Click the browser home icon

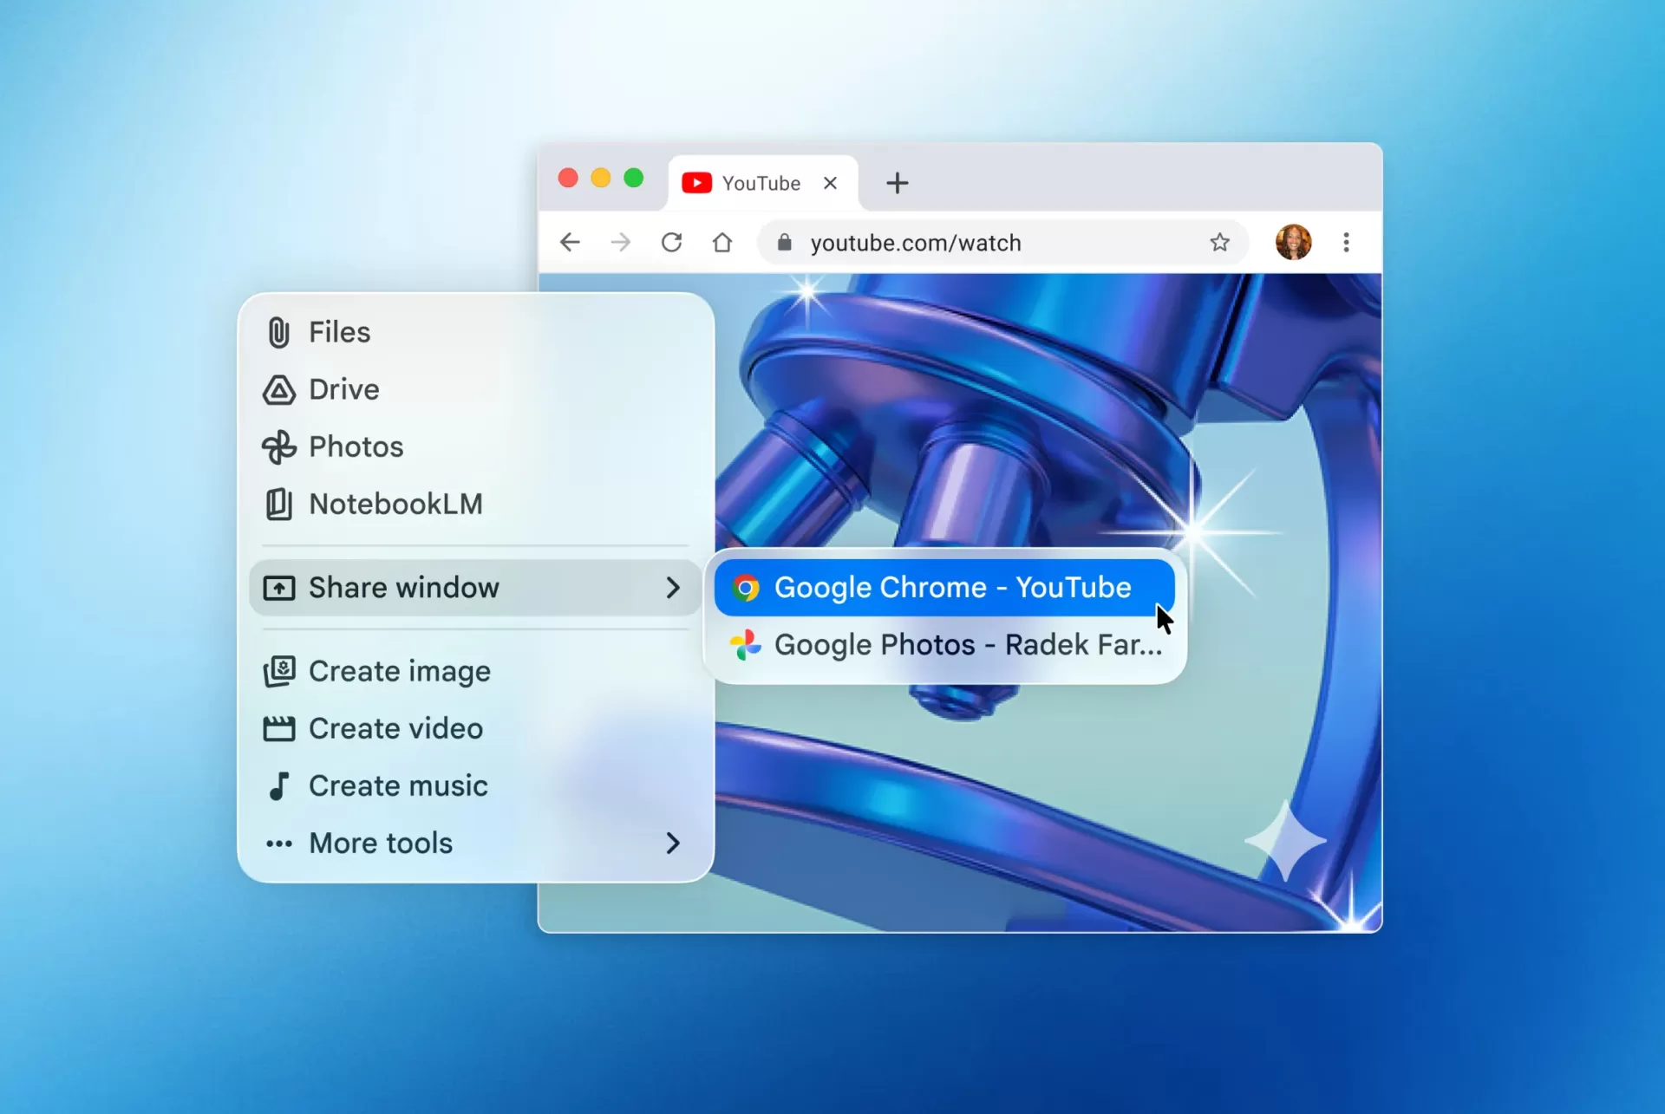[x=722, y=243]
